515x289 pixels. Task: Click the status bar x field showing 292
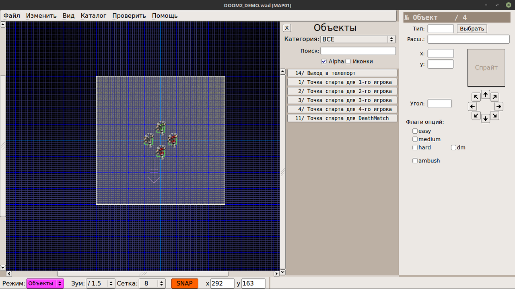(222, 283)
